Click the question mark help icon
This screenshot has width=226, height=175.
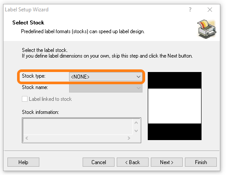190,10
